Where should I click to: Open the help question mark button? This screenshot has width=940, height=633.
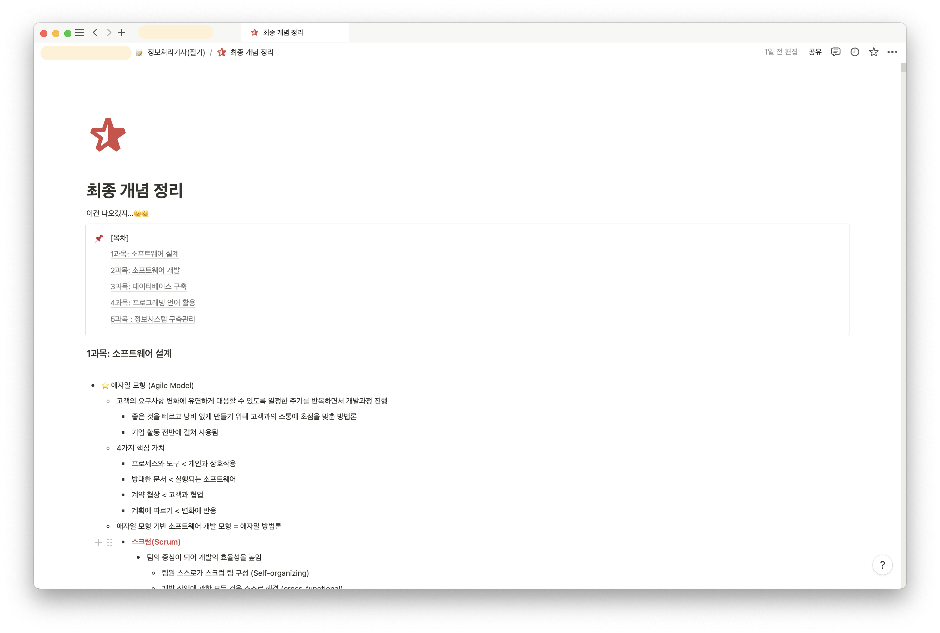(882, 565)
